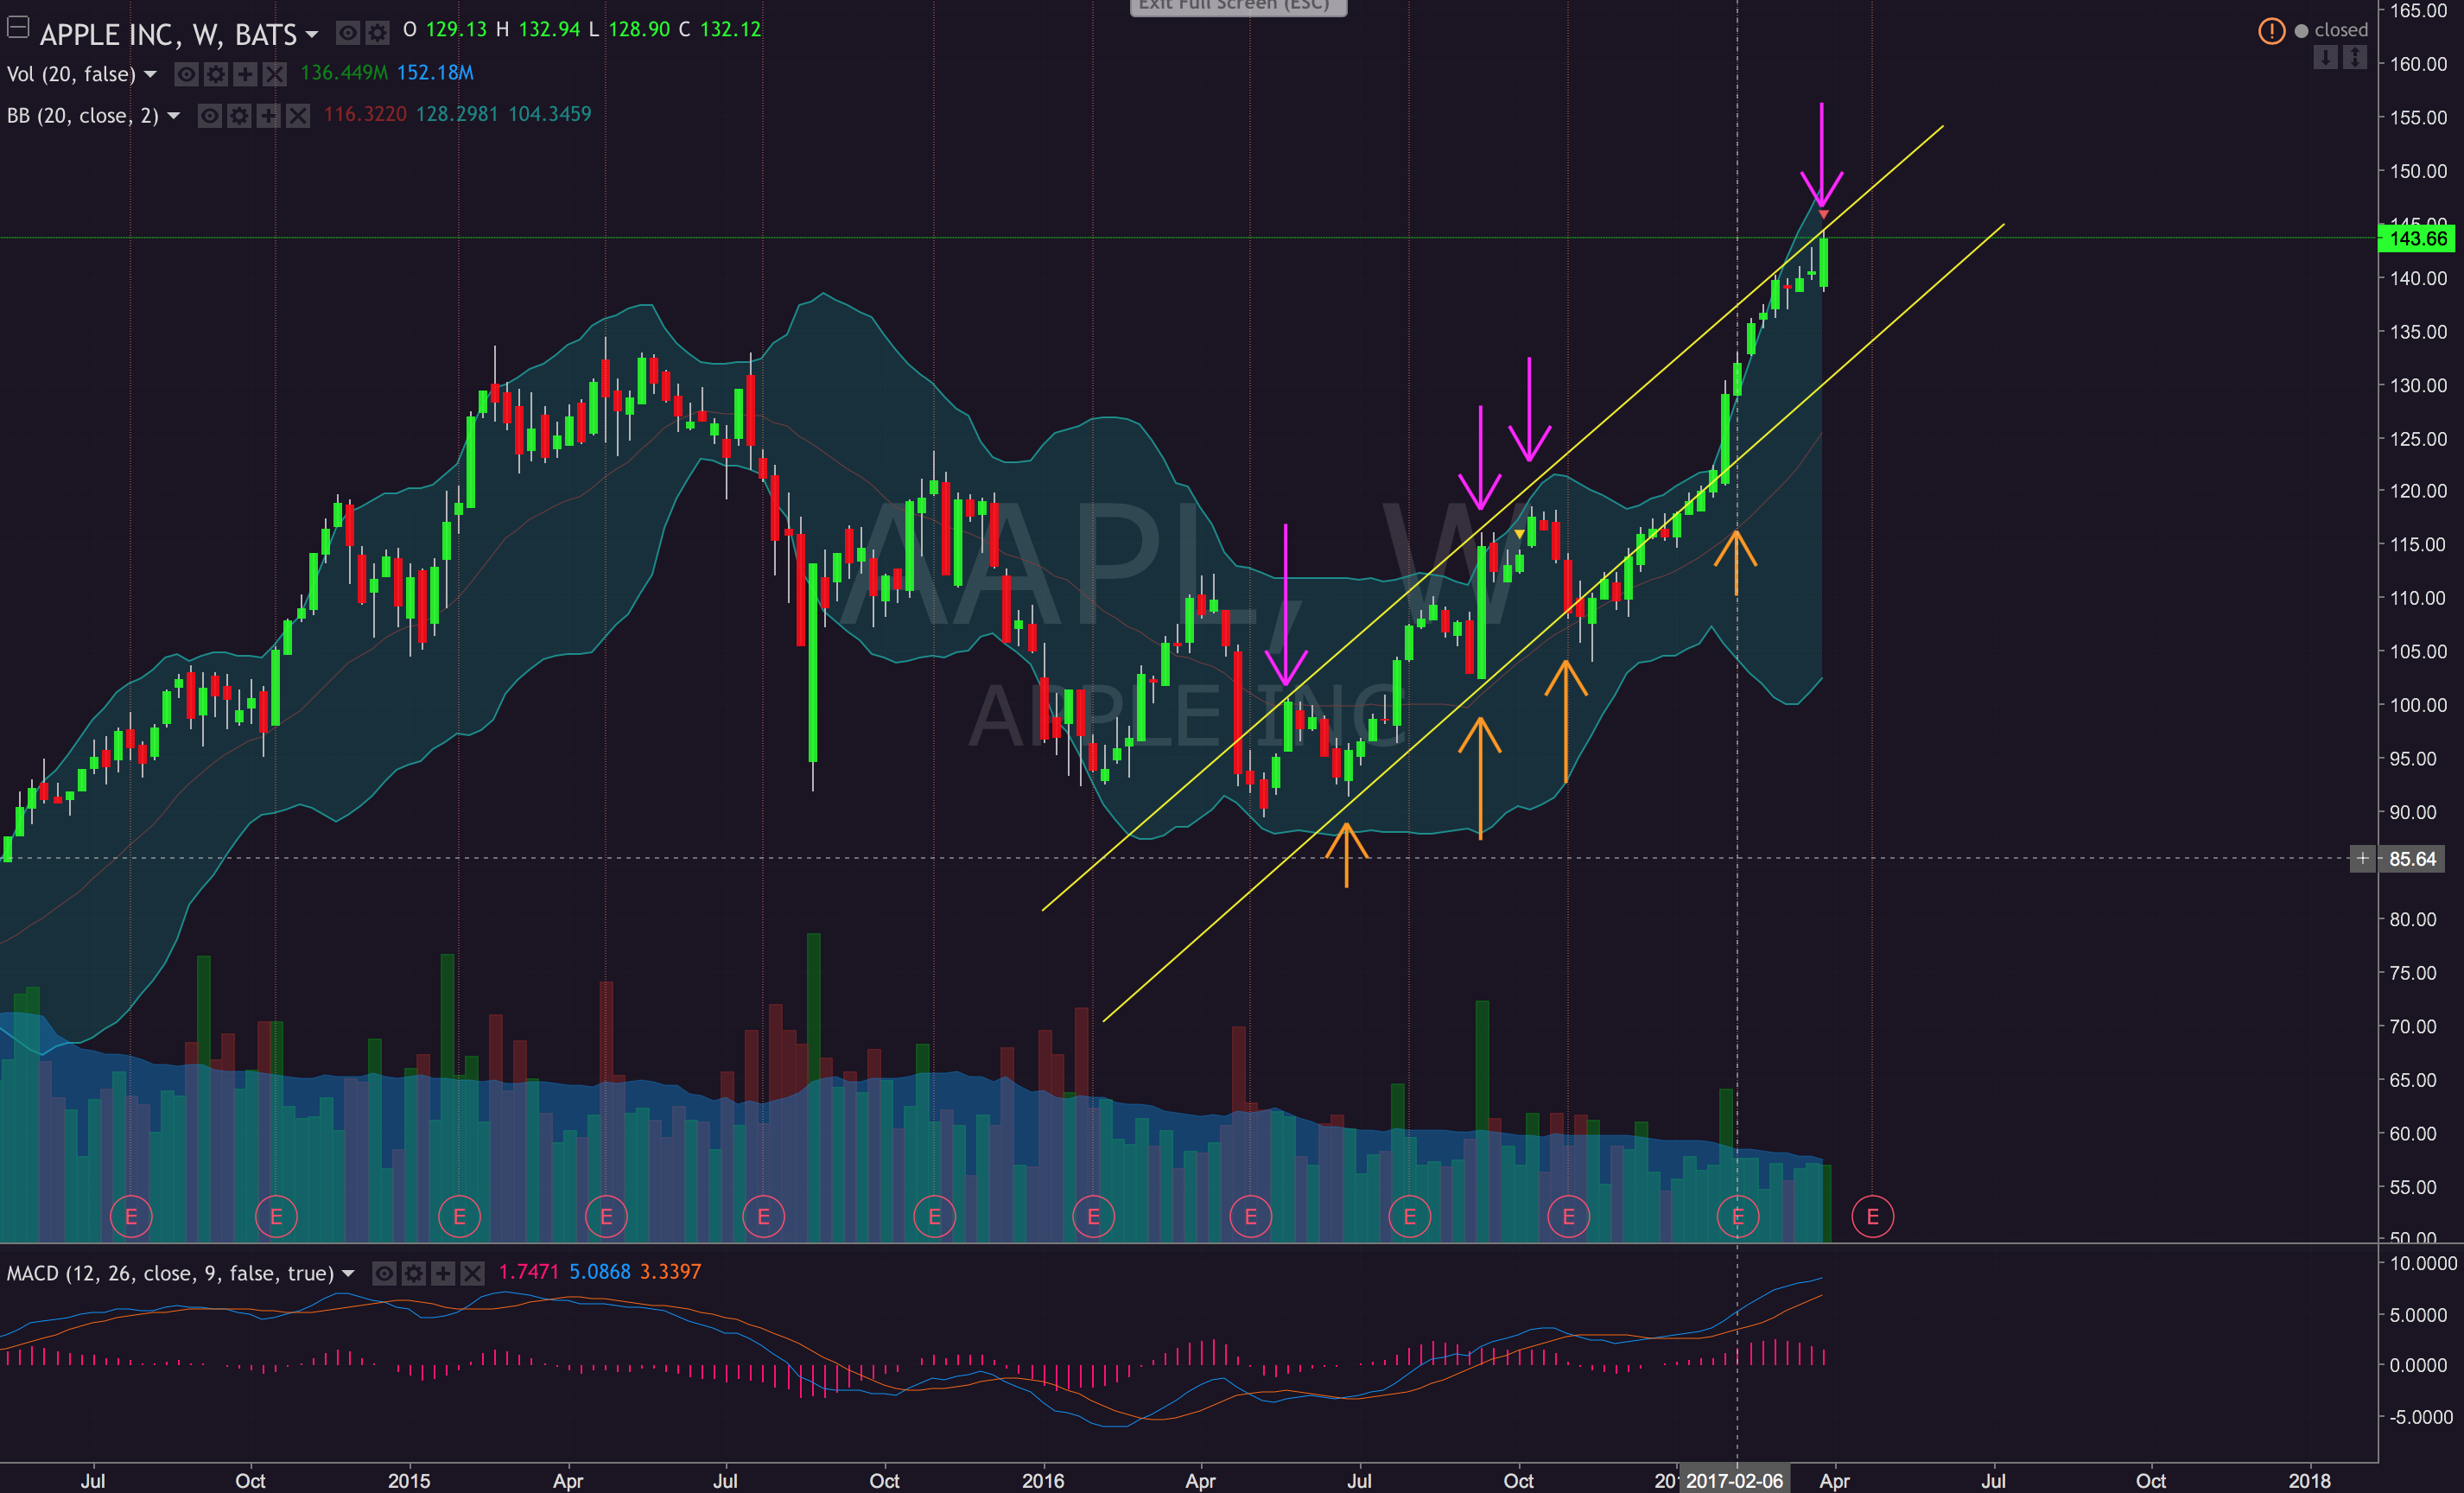2464x1493 pixels.
Task: Open the MACD (12, 26, close, 9) dropdown
Action: [x=348, y=1274]
